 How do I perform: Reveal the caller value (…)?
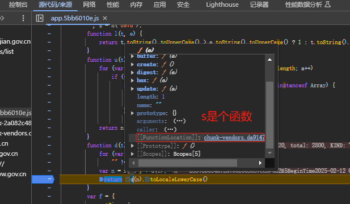click(x=170, y=129)
